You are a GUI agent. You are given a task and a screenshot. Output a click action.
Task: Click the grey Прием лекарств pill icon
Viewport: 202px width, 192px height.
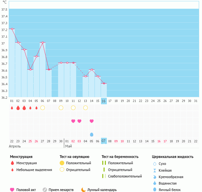click(45, 190)
